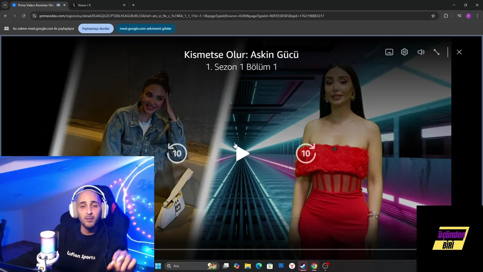The width and height of the screenshot is (483, 272).
Task: Launch Copilot from the taskbar
Action: [x=237, y=266]
